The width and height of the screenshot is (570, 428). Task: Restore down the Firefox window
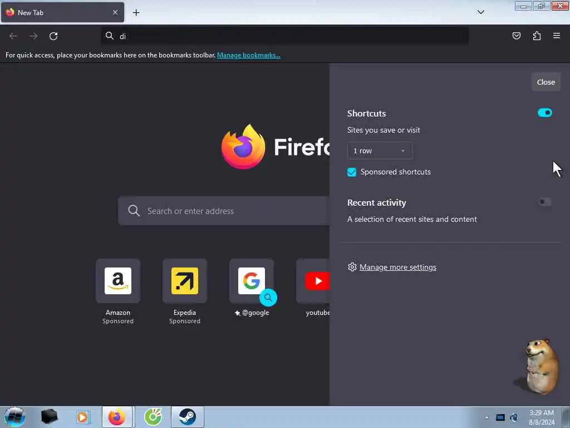pos(542,6)
